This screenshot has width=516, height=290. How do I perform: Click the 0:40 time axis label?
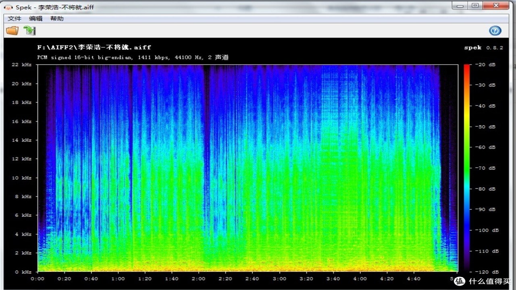[x=91, y=279]
